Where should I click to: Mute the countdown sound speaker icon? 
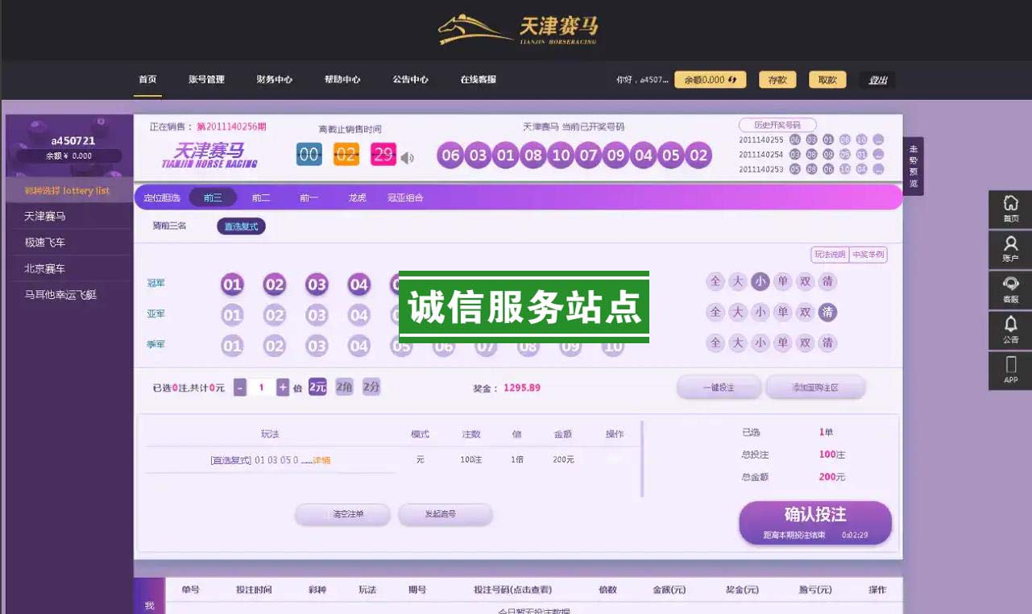[408, 158]
